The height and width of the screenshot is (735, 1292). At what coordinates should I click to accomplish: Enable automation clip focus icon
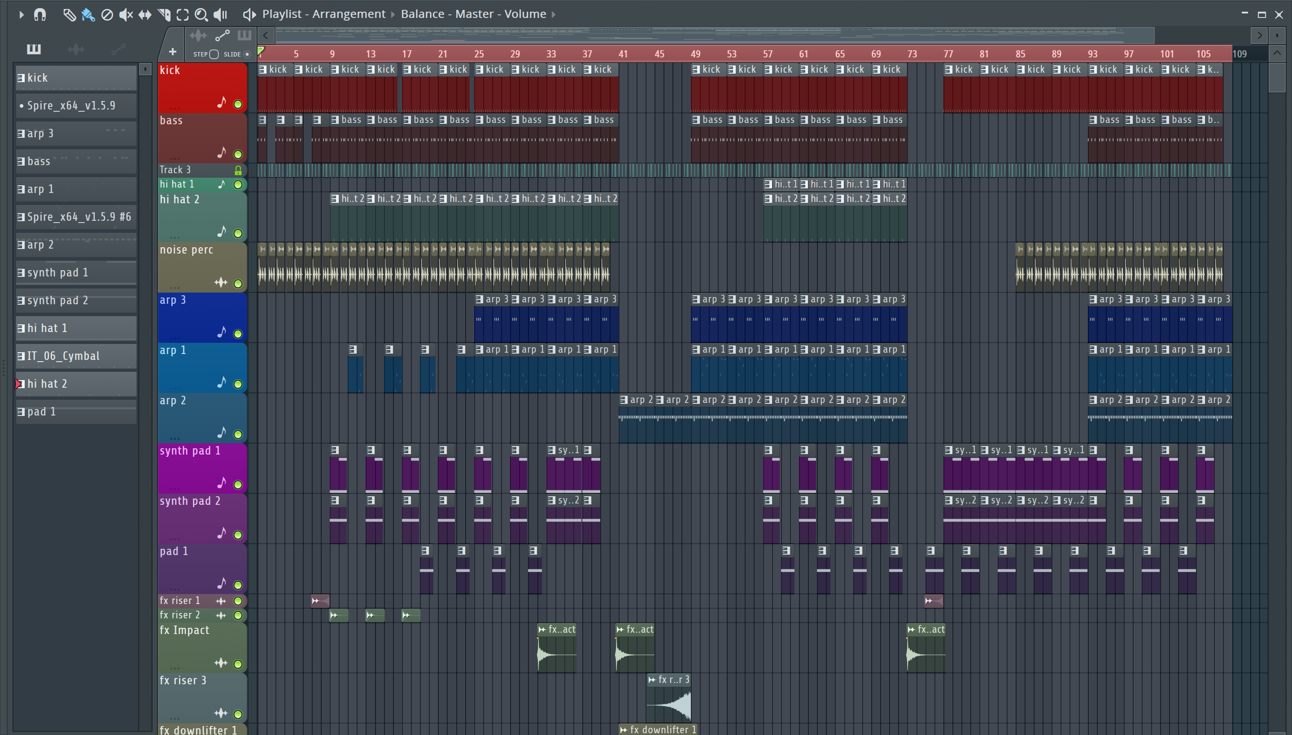pyautogui.click(x=222, y=35)
